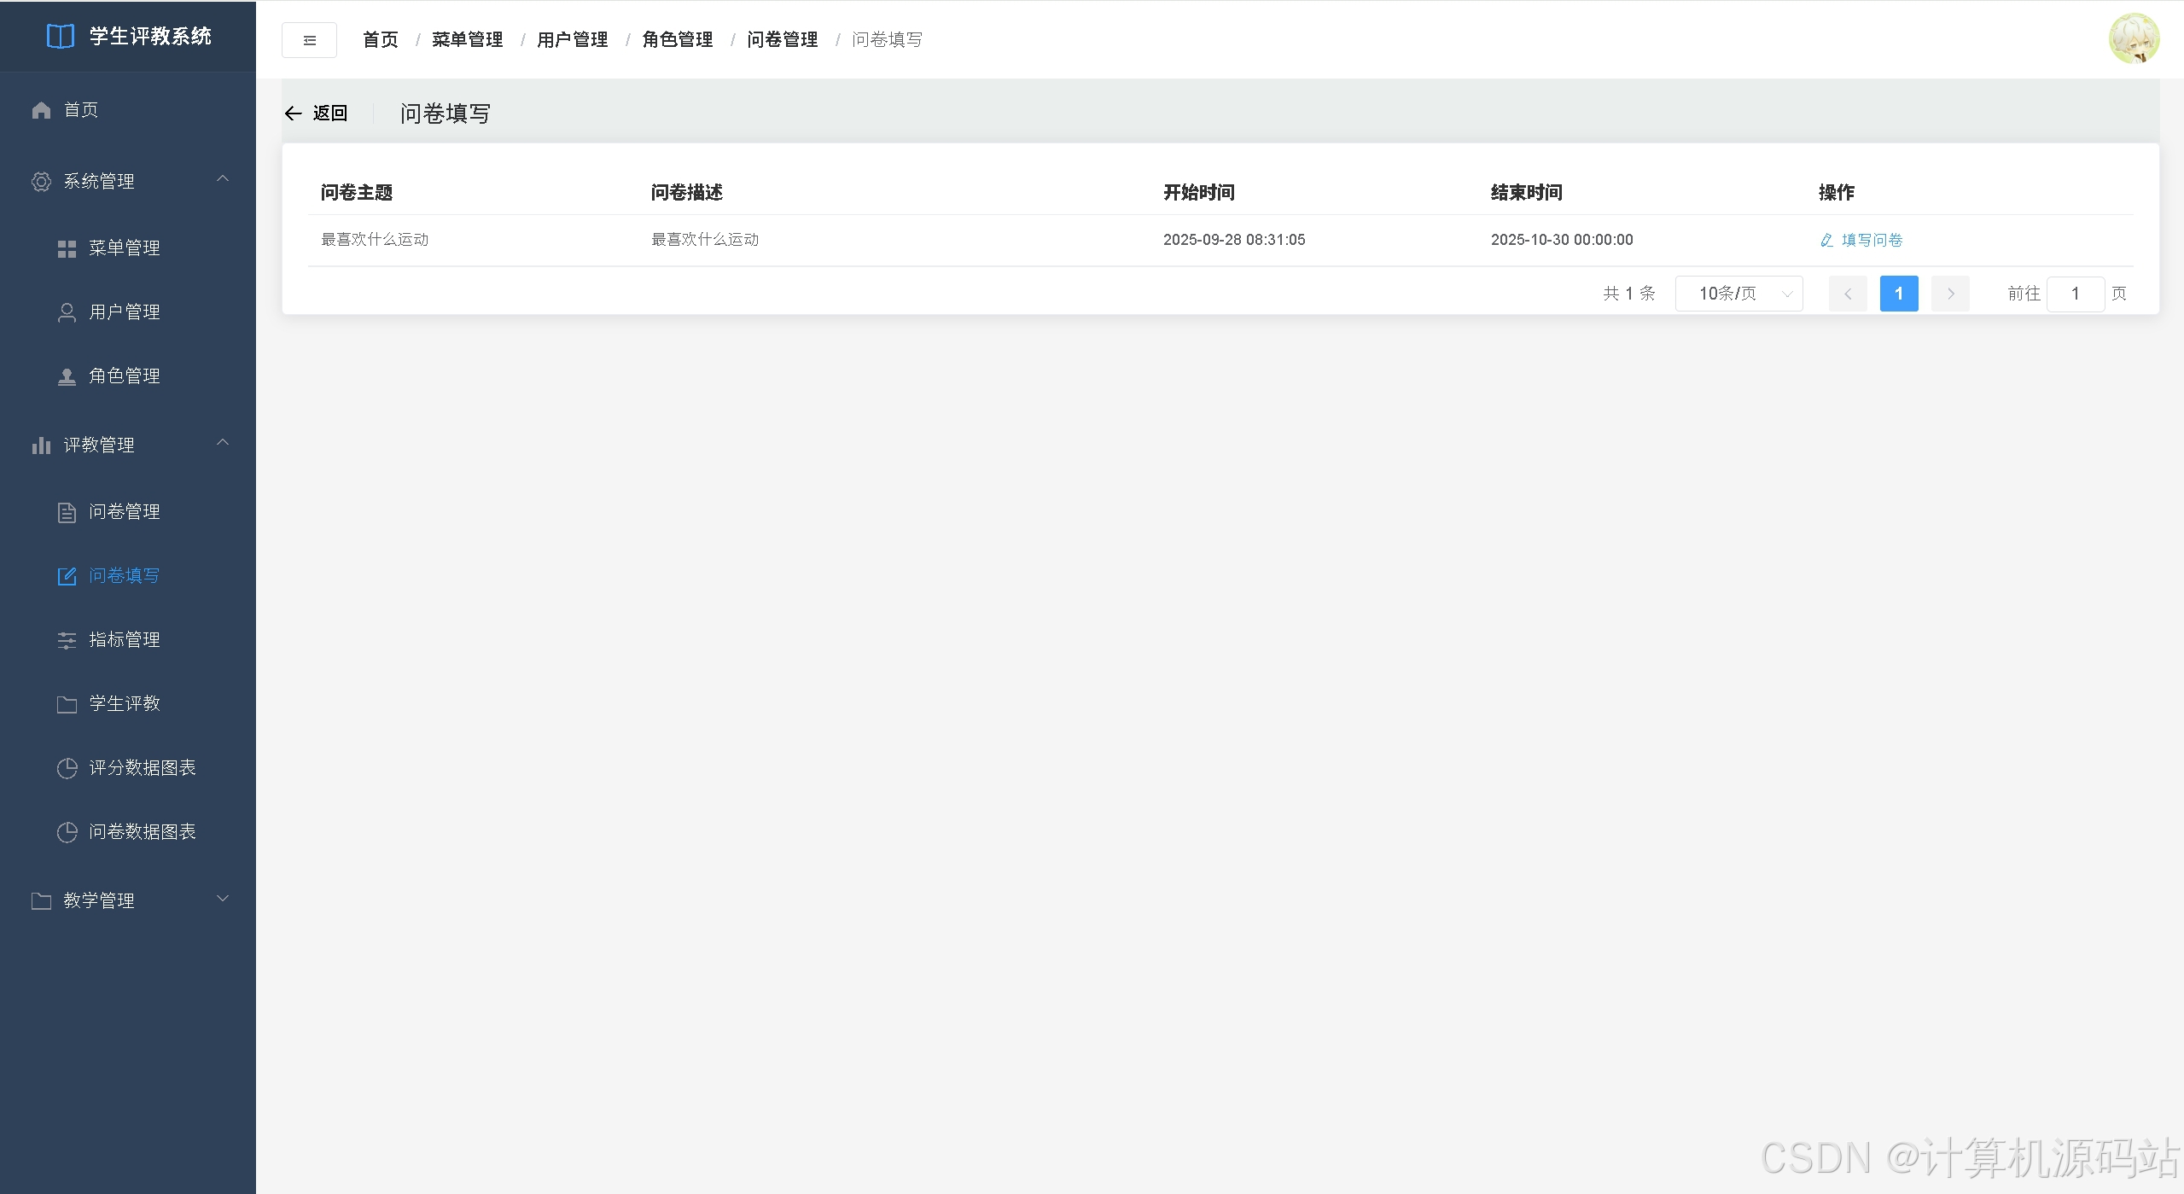
Task: Click the 最喜欢什么运动 cell under 问卷描述
Action: [x=705, y=240]
